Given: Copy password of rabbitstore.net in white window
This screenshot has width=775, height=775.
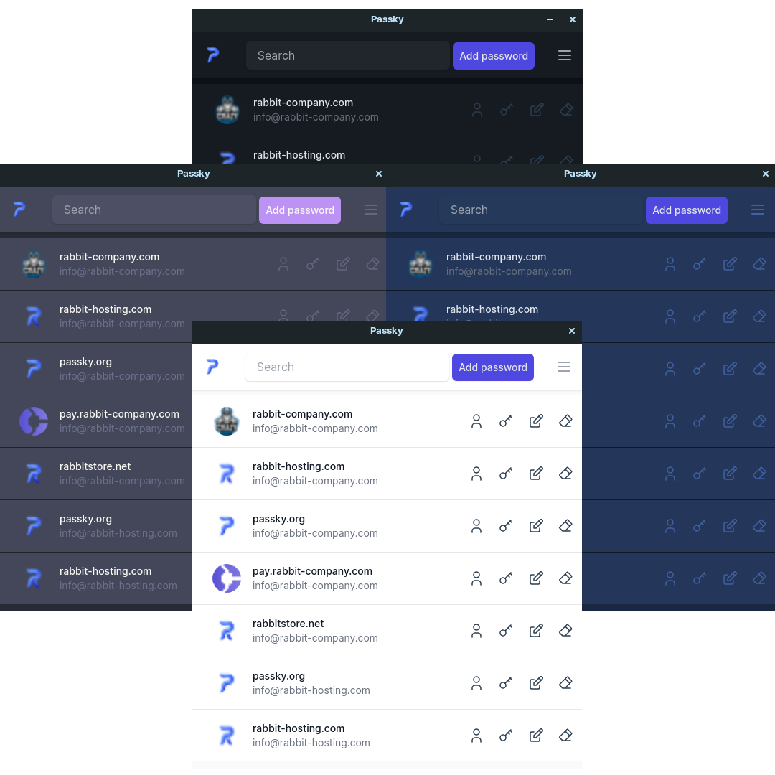Looking at the screenshot, I should (506, 631).
